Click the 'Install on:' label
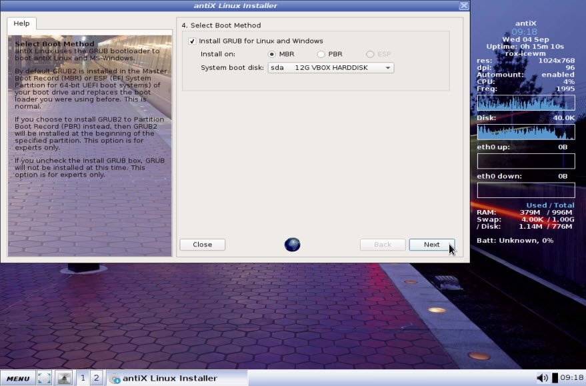586x386 pixels. pos(218,54)
